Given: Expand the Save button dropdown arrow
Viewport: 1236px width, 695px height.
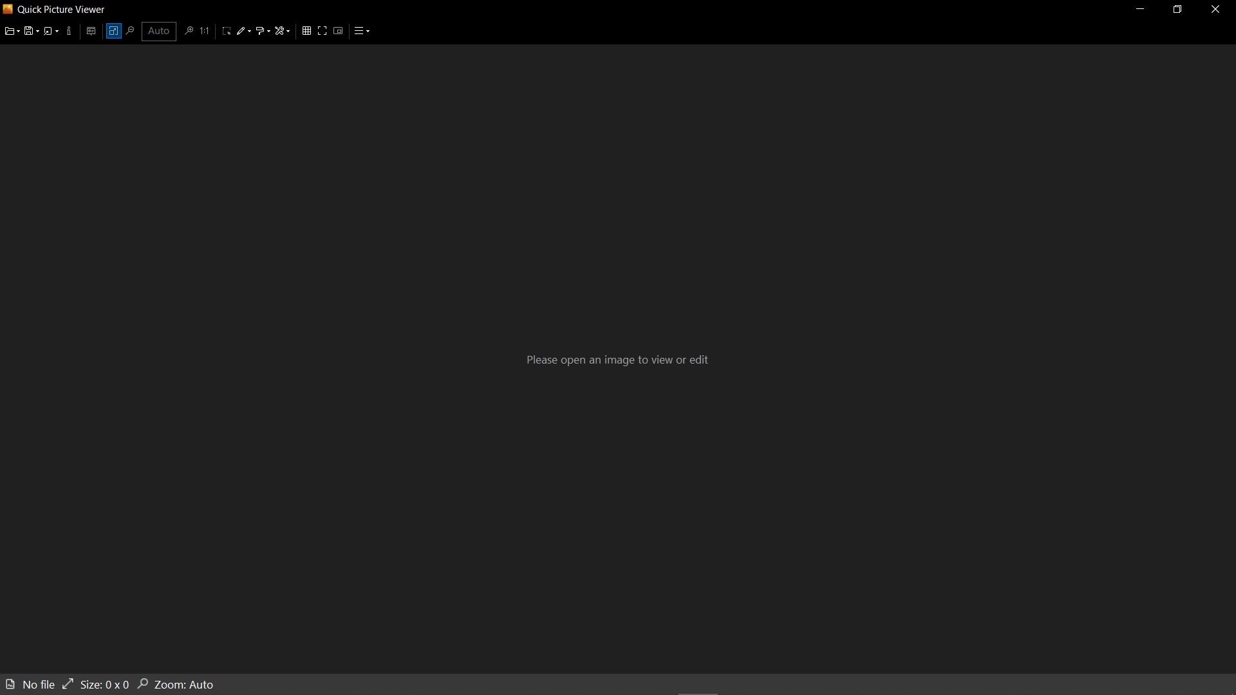Looking at the screenshot, I should tap(37, 31).
